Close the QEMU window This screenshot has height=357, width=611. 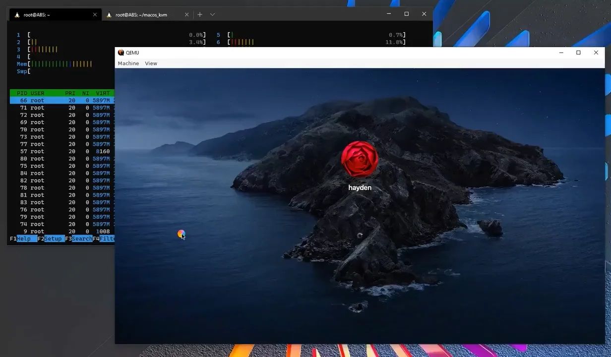596,53
